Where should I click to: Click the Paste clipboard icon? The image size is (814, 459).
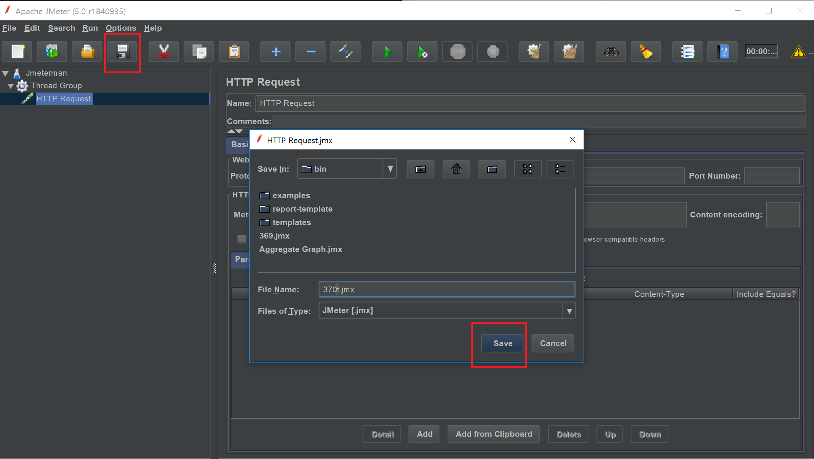coord(234,51)
